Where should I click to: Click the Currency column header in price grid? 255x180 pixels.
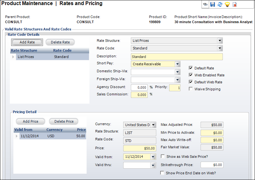(x=54, y=130)
